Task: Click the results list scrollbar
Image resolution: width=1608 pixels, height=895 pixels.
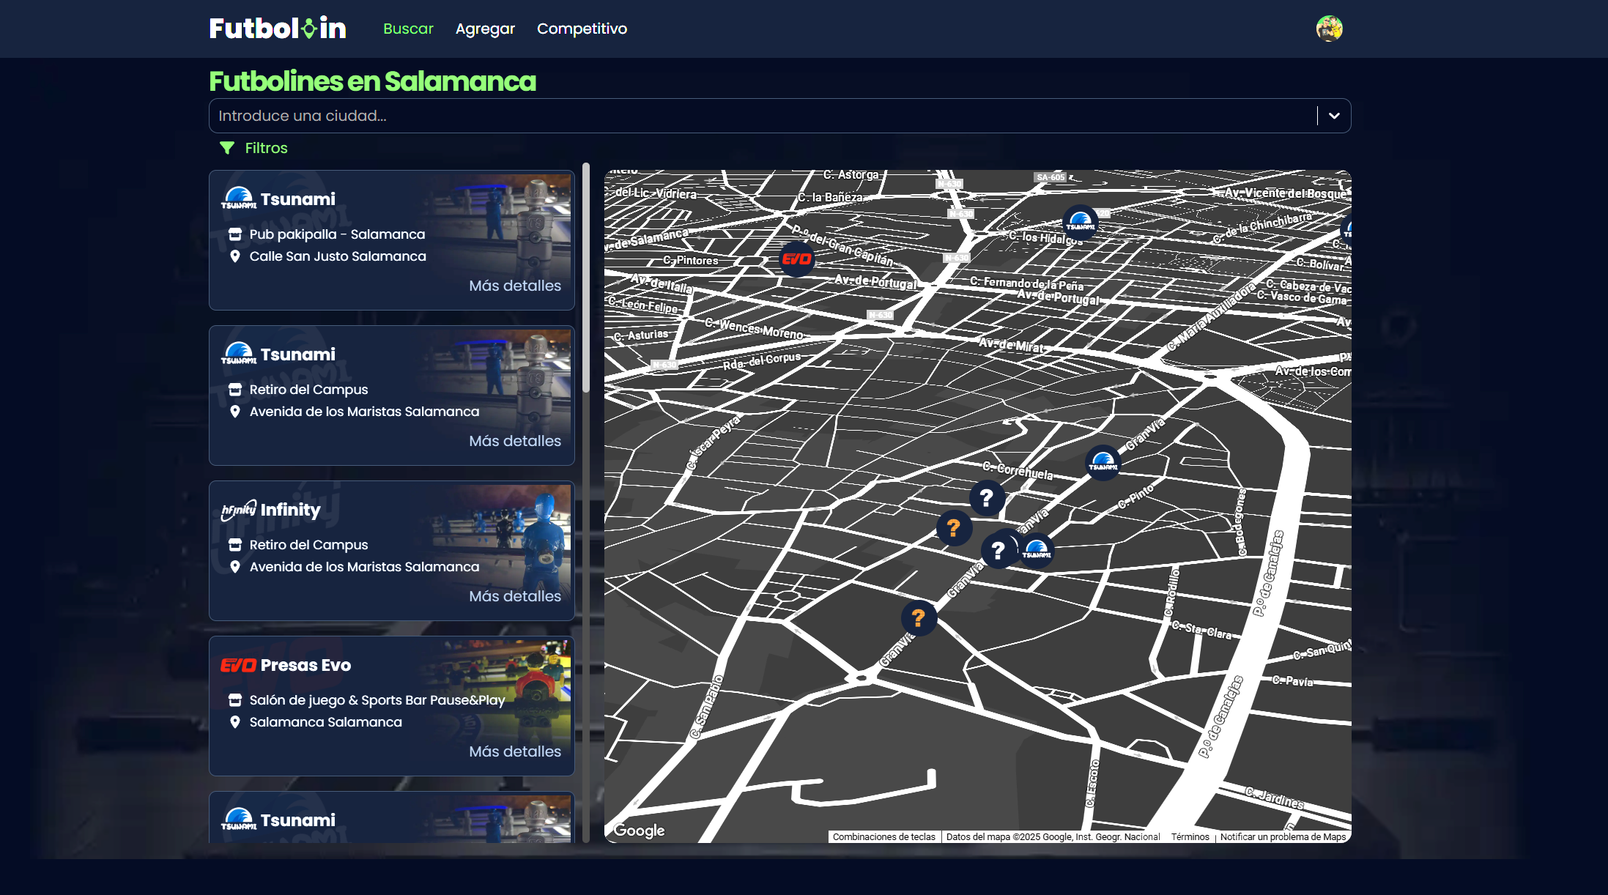Action: pyautogui.click(x=586, y=277)
